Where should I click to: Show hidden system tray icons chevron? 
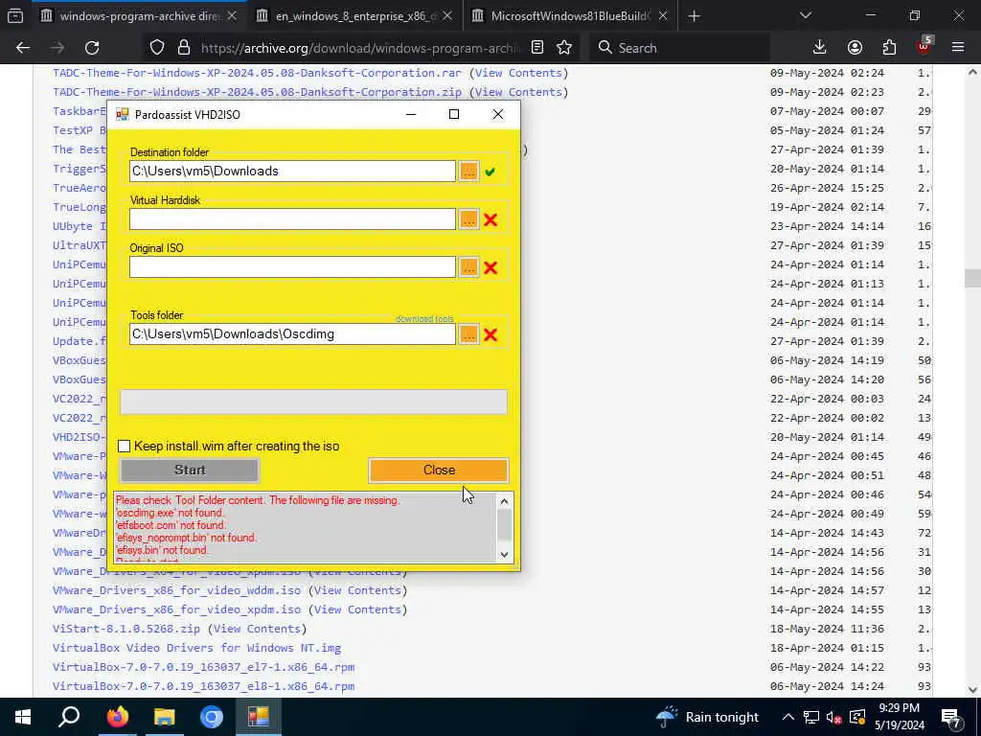pos(788,717)
